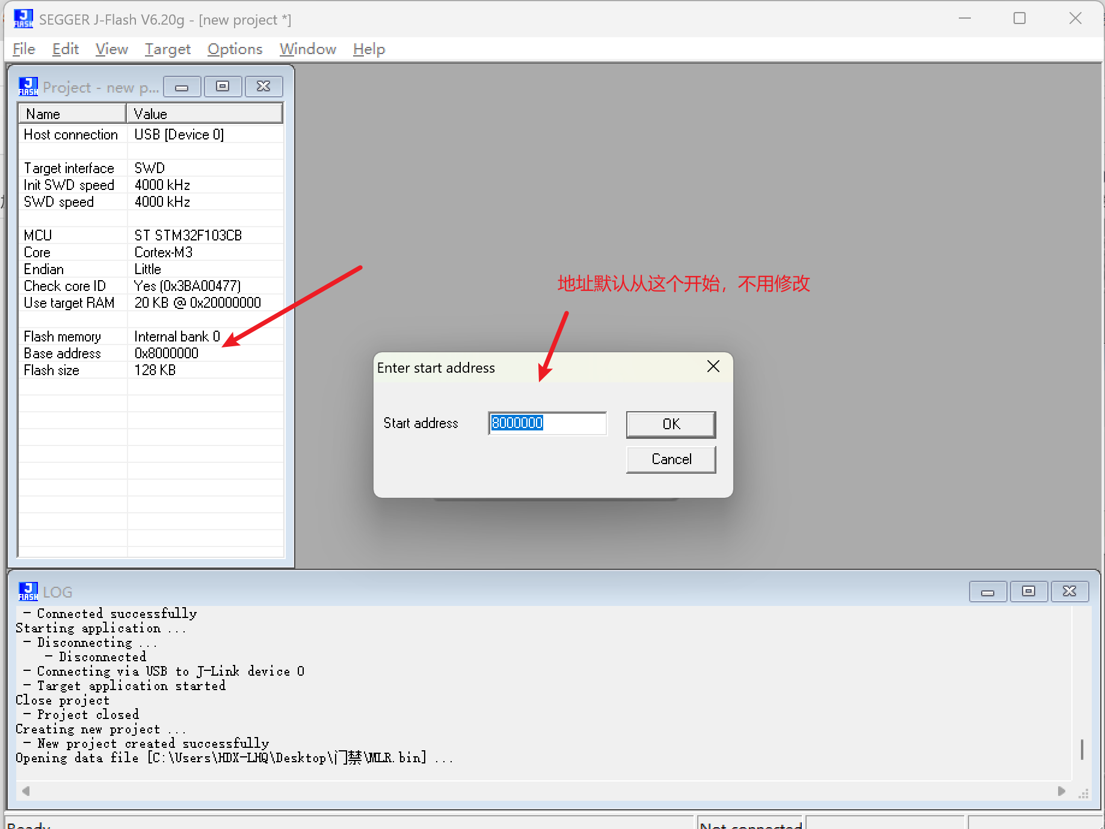Image resolution: width=1105 pixels, height=829 pixels.
Task: Select 'Init SWD speed' row label
Action: [x=69, y=185]
